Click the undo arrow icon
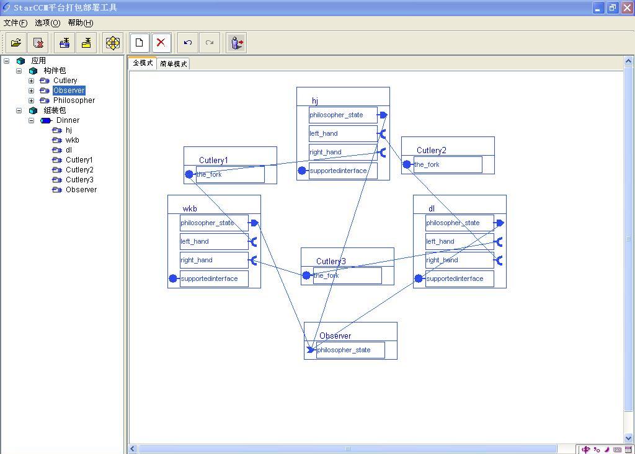This screenshot has height=454, width=635. [187, 43]
